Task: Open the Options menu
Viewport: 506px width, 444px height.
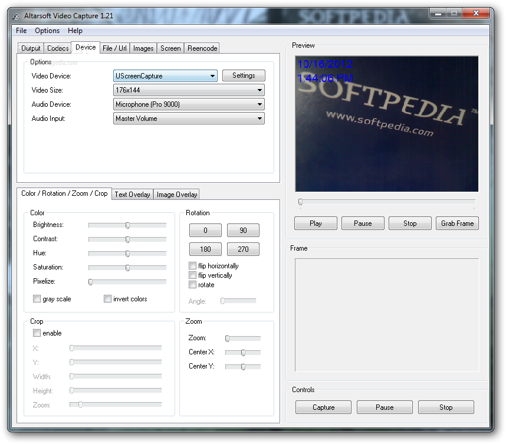Action: (47, 31)
